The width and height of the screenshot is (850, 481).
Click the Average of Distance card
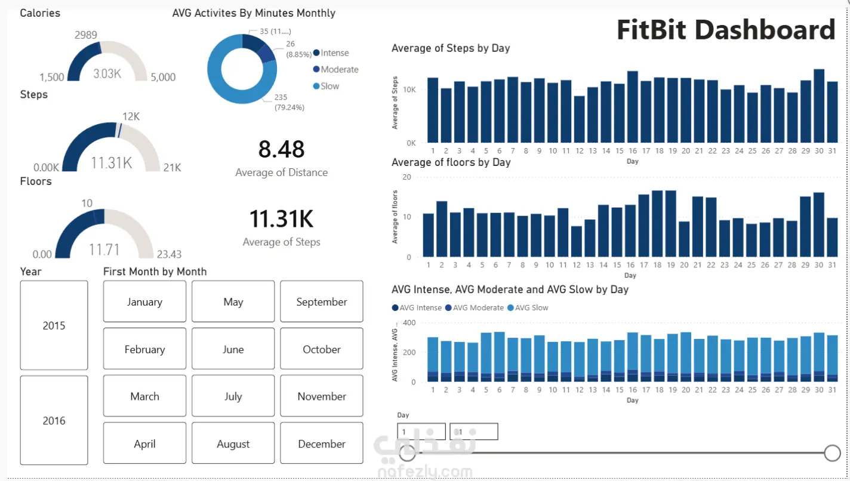point(282,158)
